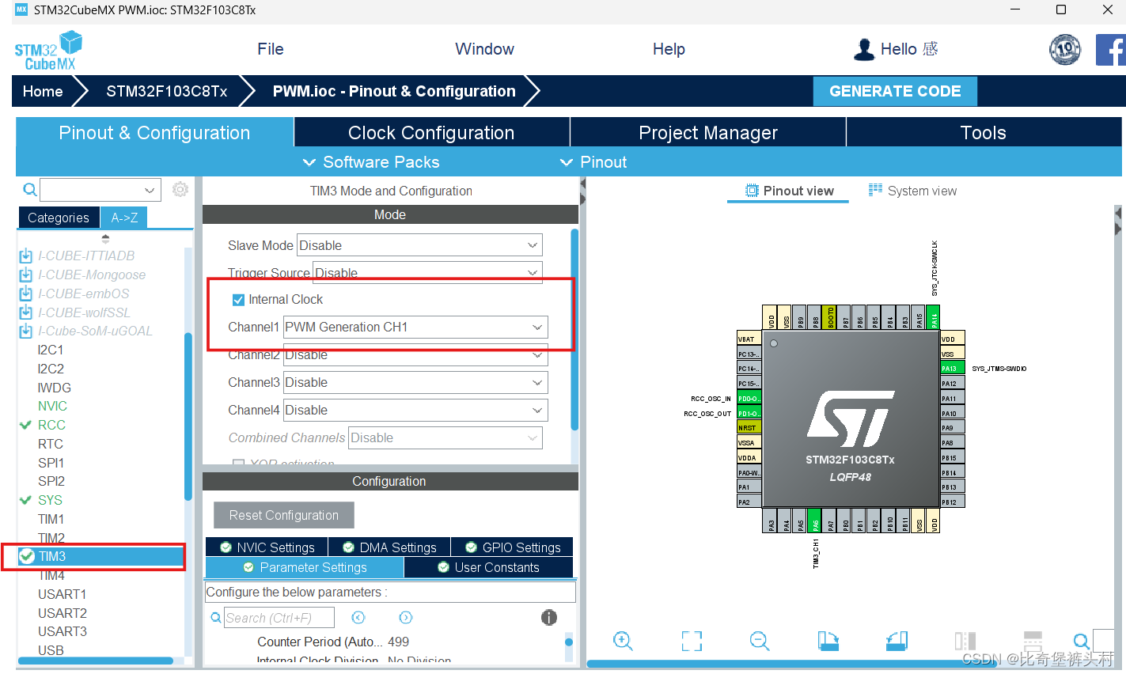The width and height of the screenshot is (1126, 674).
Task: Open the category search combo box
Action: [x=100, y=190]
